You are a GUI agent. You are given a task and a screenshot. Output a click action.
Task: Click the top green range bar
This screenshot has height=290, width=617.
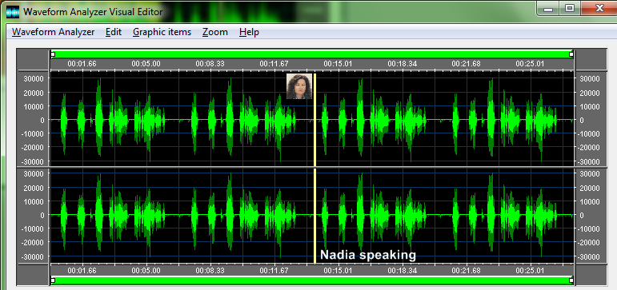point(312,54)
